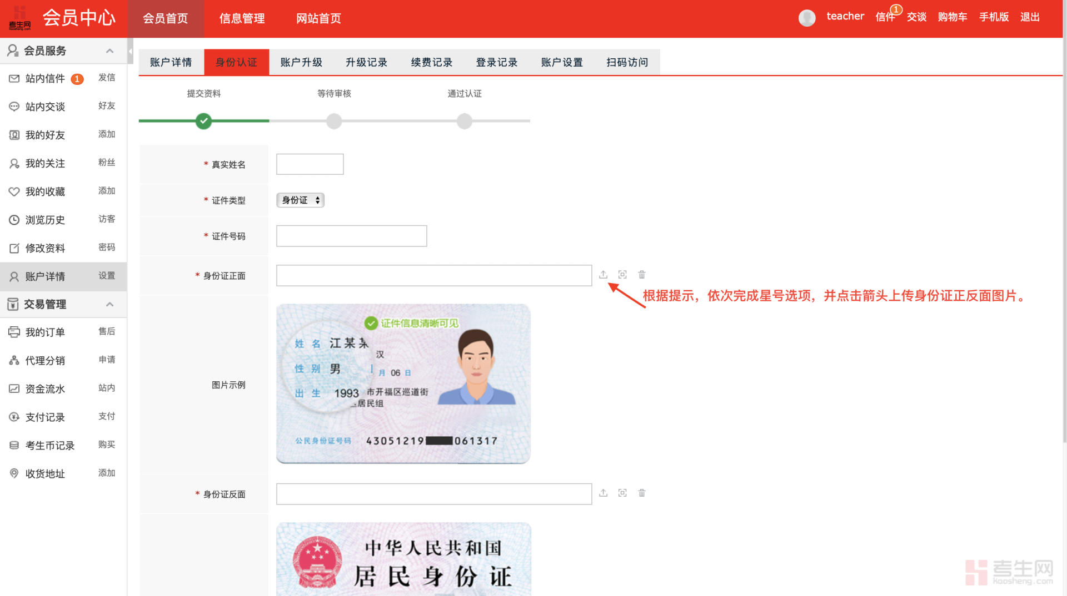The width and height of the screenshot is (1067, 596).
Task: Switch to the 登录记录 tab
Action: 496,62
